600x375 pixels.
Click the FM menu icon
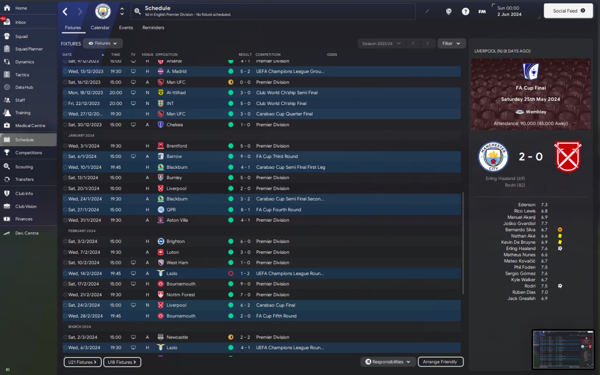[482, 11]
